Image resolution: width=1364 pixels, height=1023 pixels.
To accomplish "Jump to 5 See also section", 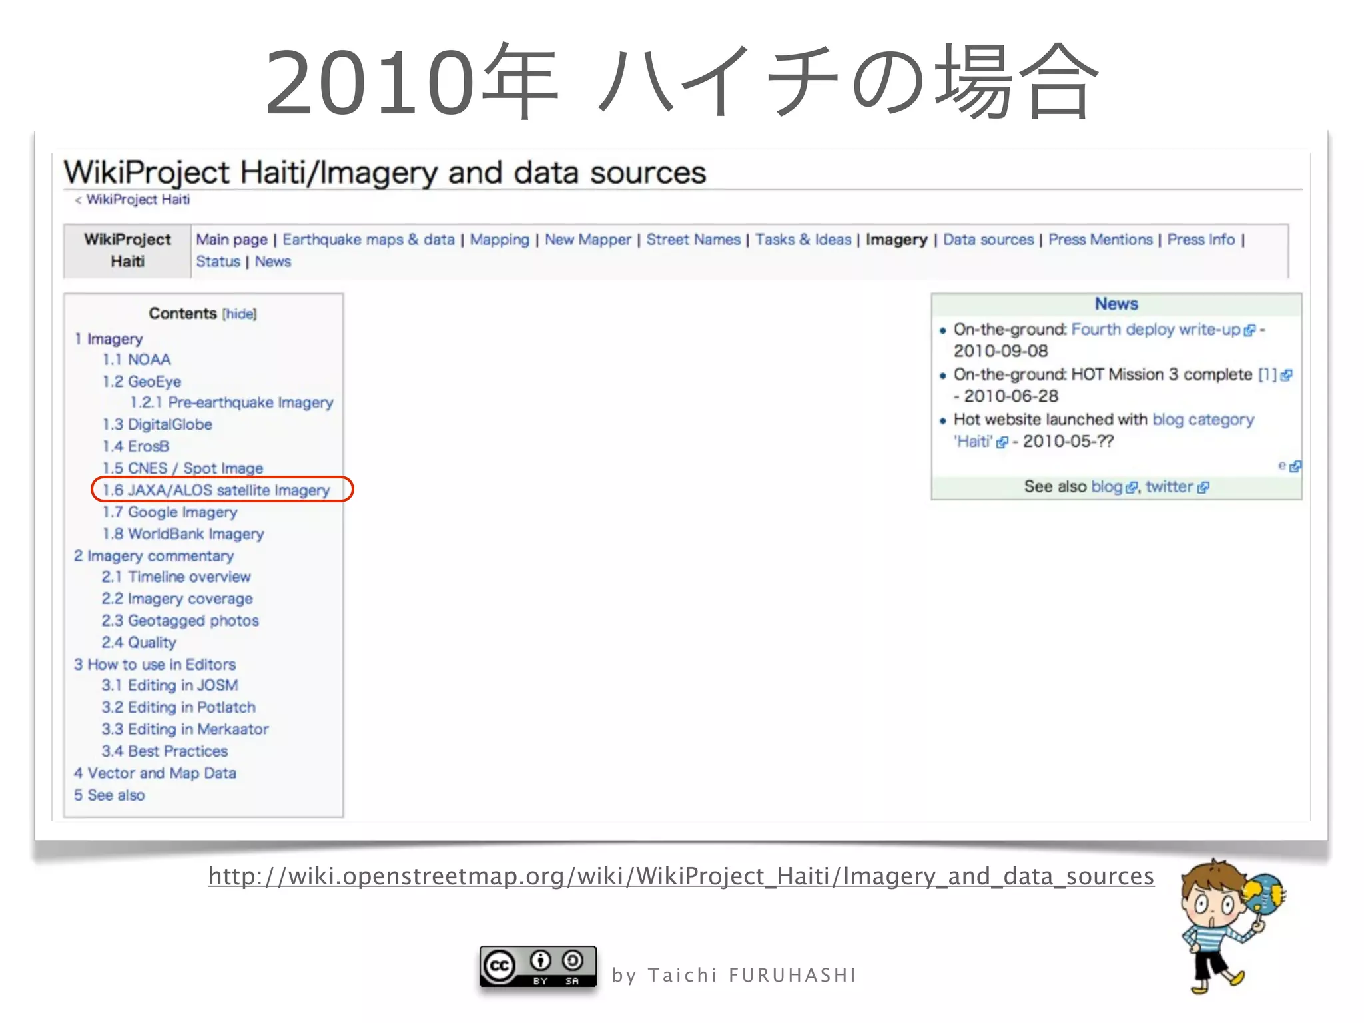I will 109,795.
